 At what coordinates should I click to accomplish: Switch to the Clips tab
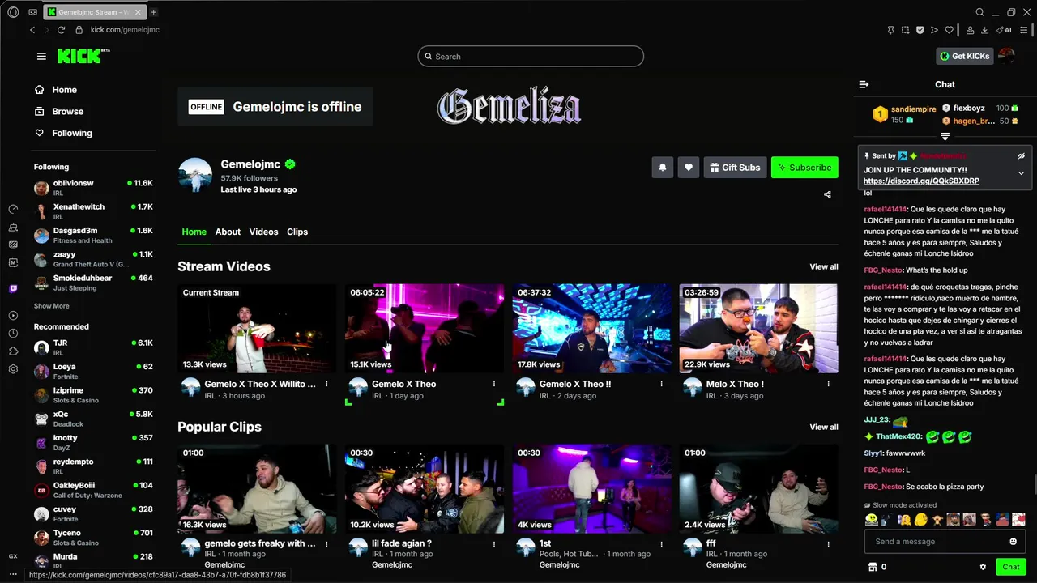(297, 232)
